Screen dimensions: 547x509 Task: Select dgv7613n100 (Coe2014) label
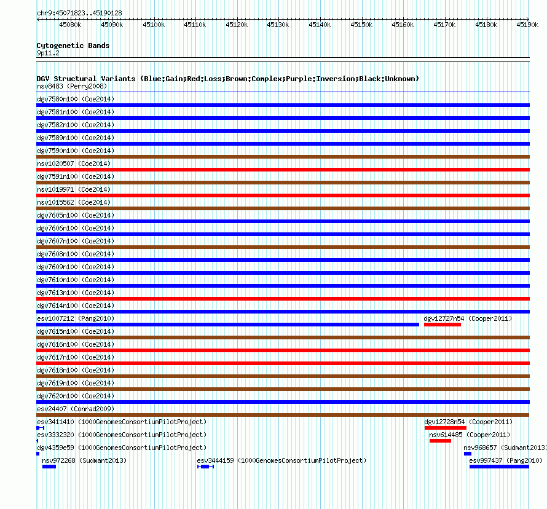pos(76,293)
